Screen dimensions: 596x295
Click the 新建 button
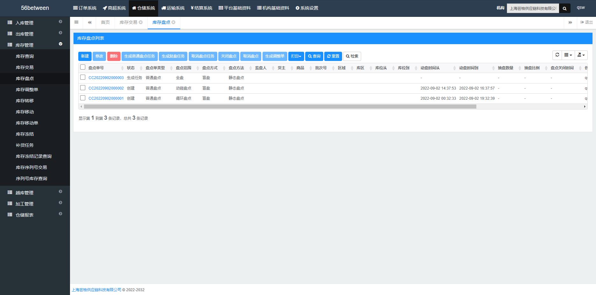(85, 56)
